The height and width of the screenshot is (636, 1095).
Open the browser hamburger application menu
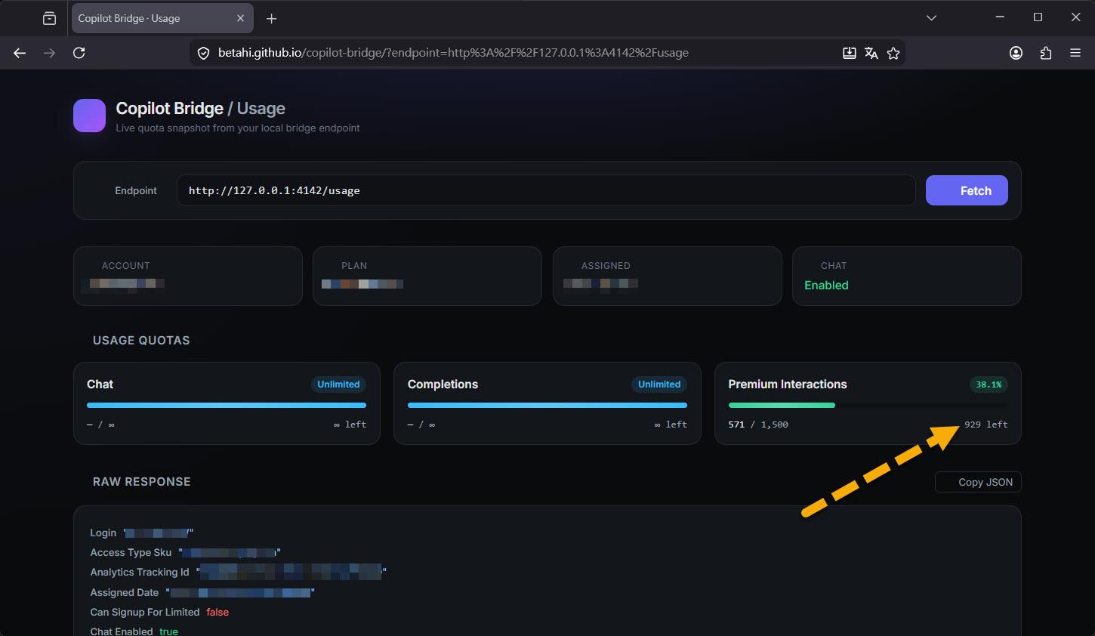click(1075, 53)
